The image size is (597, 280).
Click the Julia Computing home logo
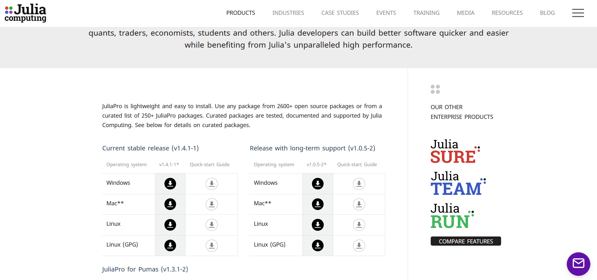pyautogui.click(x=26, y=13)
